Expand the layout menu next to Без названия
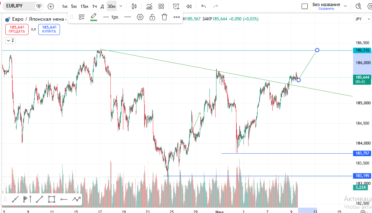 pos(346,6)
